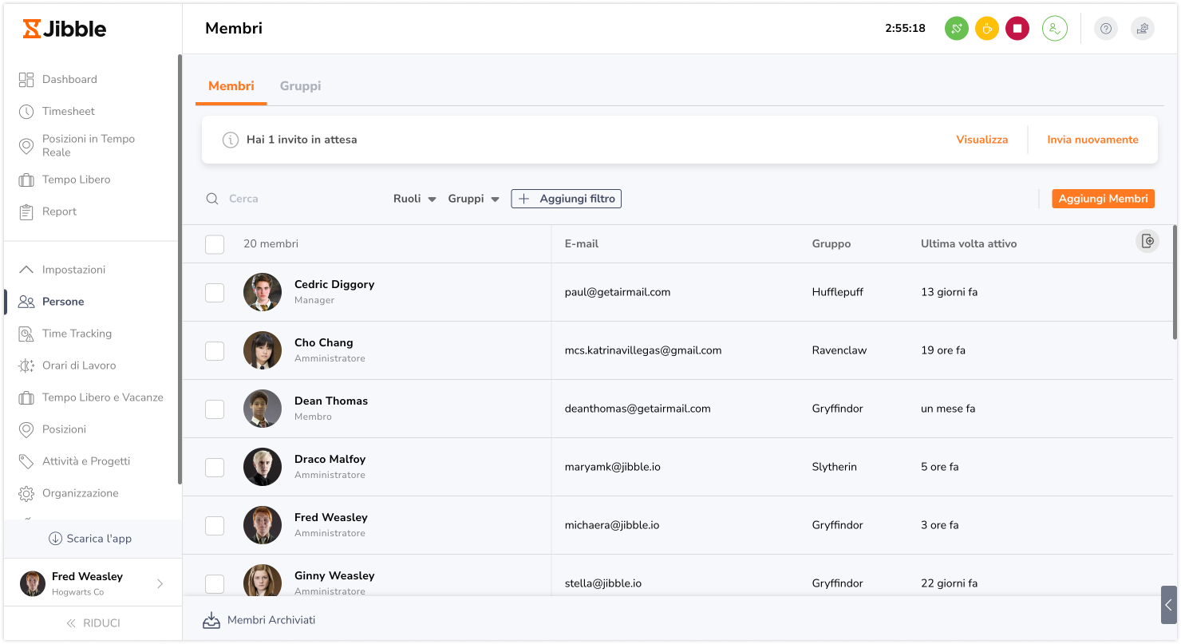Click the Aggiungi Membri button
This screenshot has width=1181, height=644.
1103,199
